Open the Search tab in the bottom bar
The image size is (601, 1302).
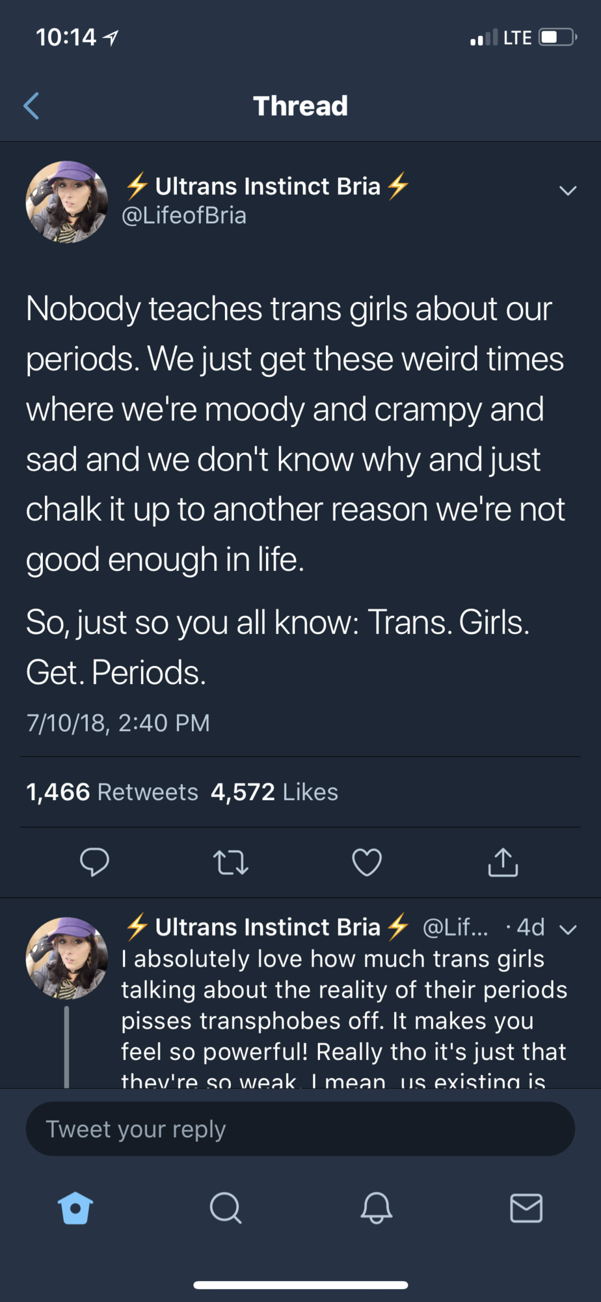(226, 1208)
